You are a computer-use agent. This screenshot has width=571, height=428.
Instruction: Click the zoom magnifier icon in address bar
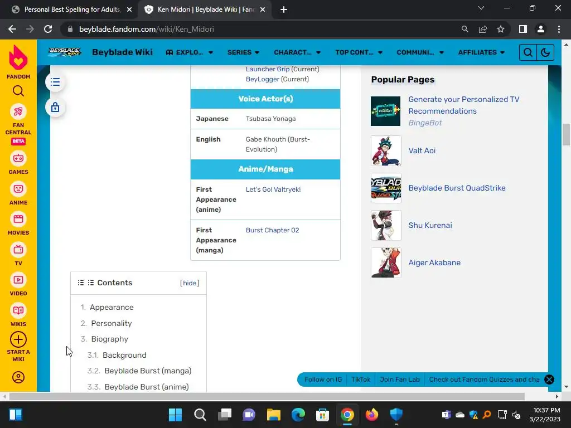coord(464,29)
